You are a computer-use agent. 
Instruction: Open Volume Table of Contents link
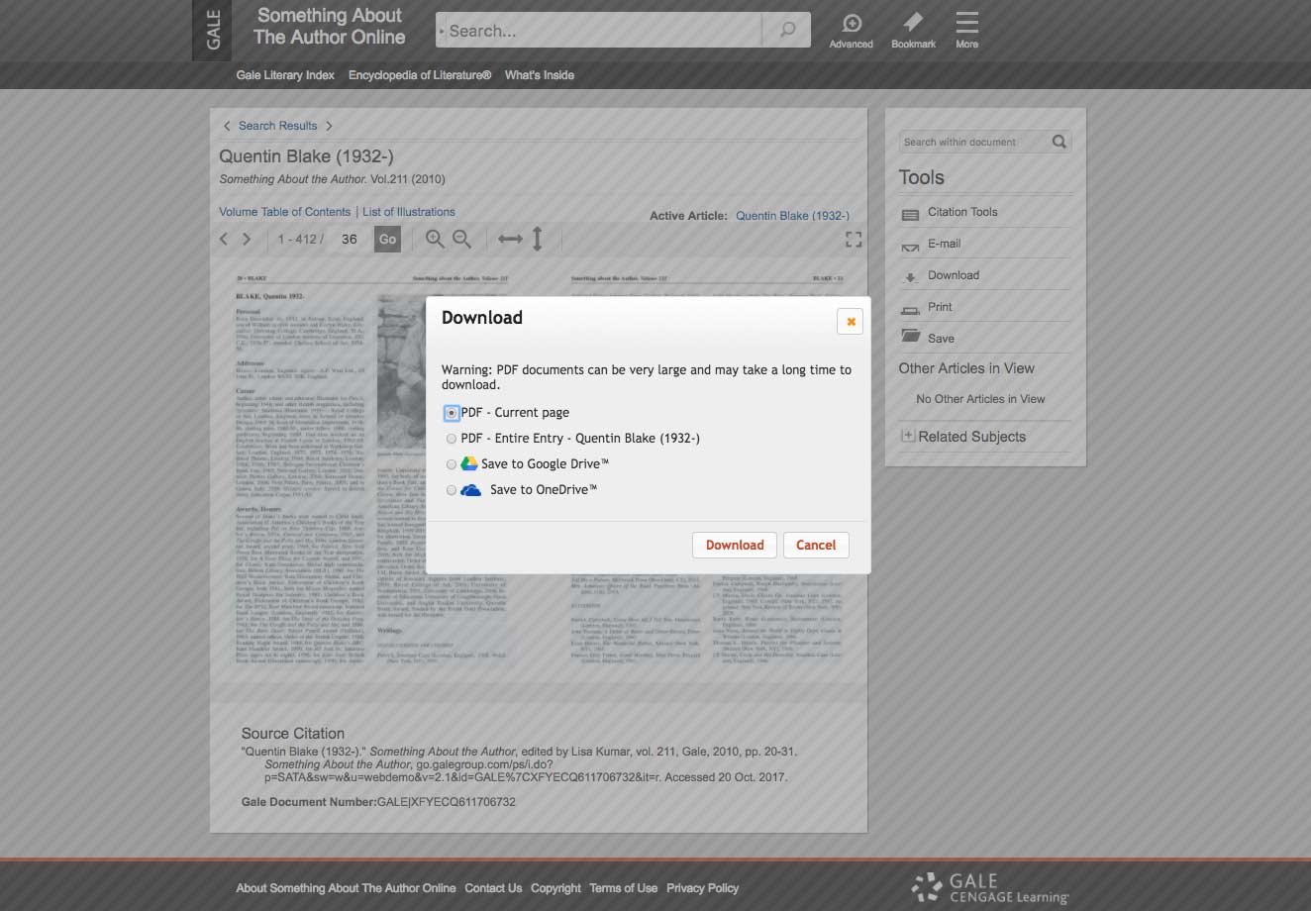[x=285, y=212]
